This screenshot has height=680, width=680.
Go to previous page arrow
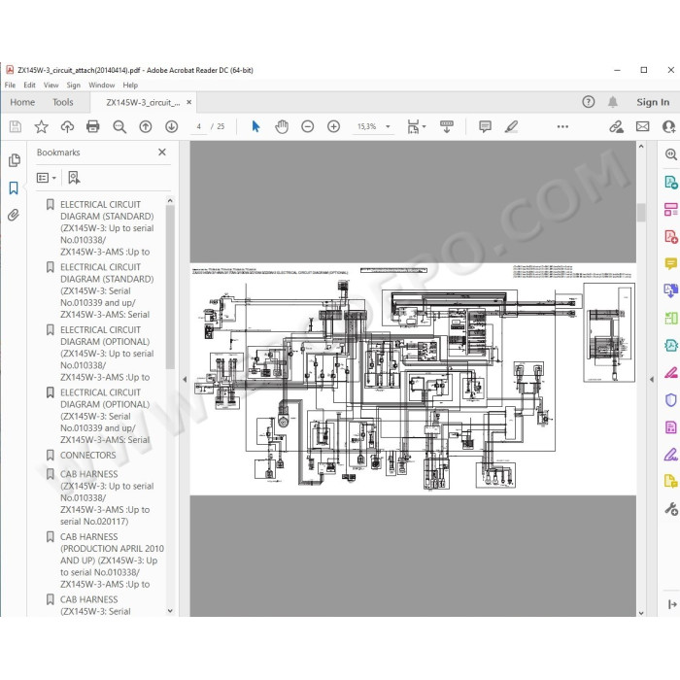146,126
